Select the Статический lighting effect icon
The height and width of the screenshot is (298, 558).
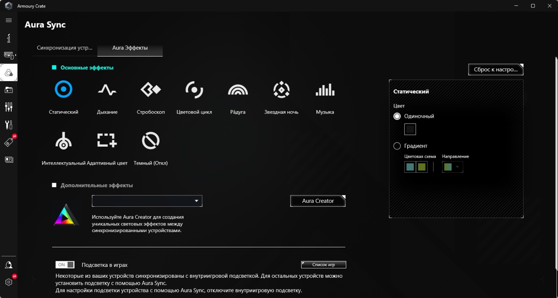[x=64, y=90]
